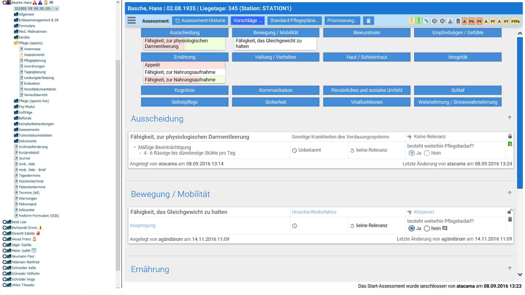Open Pflegeplanung in the patient tree

click(x=35, y=61)
